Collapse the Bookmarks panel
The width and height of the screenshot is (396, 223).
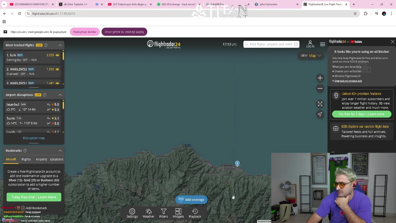60,151
